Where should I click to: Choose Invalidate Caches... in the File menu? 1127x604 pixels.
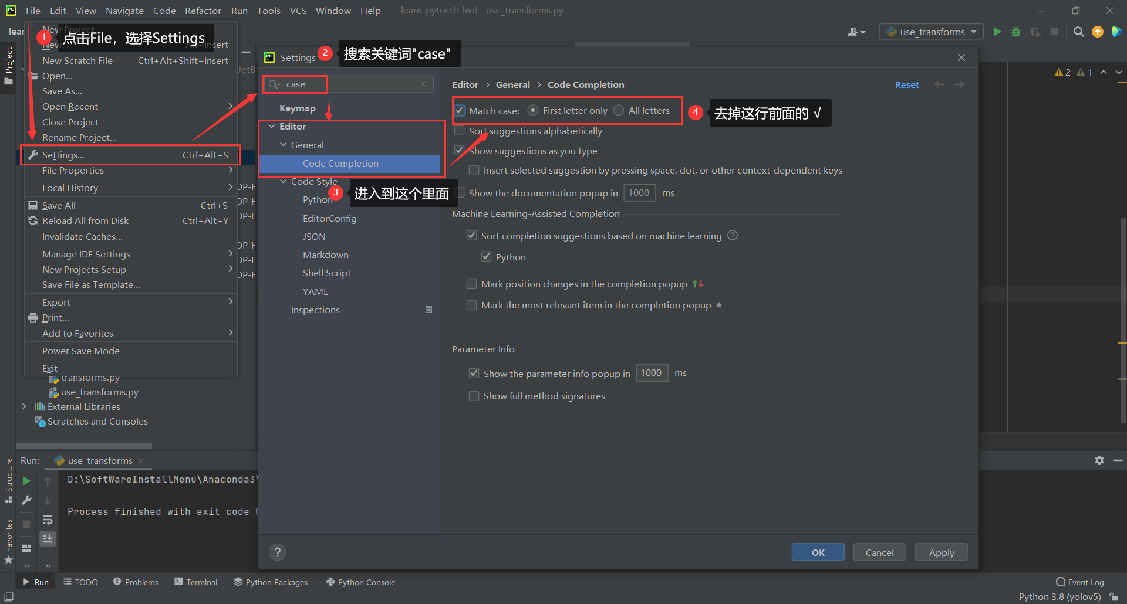[130, 236]
